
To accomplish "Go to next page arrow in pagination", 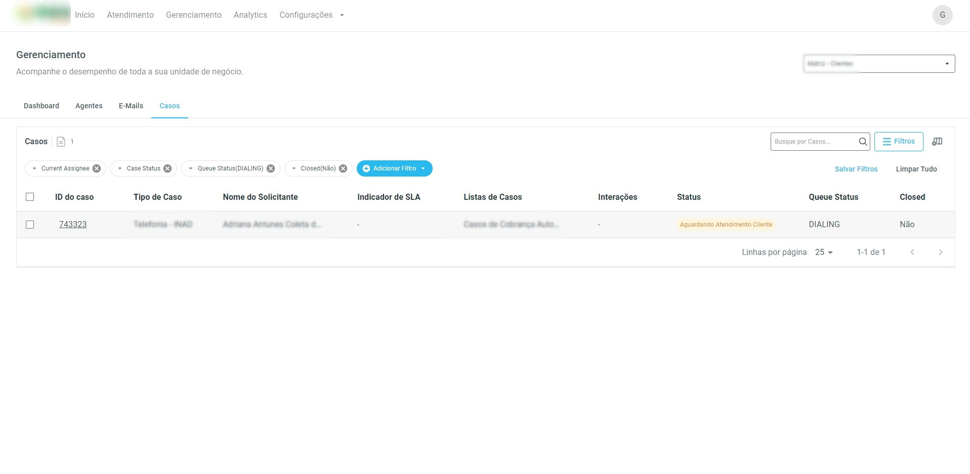I will click(x=940, y=252).
